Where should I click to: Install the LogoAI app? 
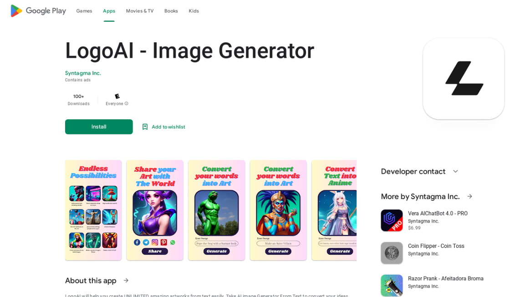(99, 127)
